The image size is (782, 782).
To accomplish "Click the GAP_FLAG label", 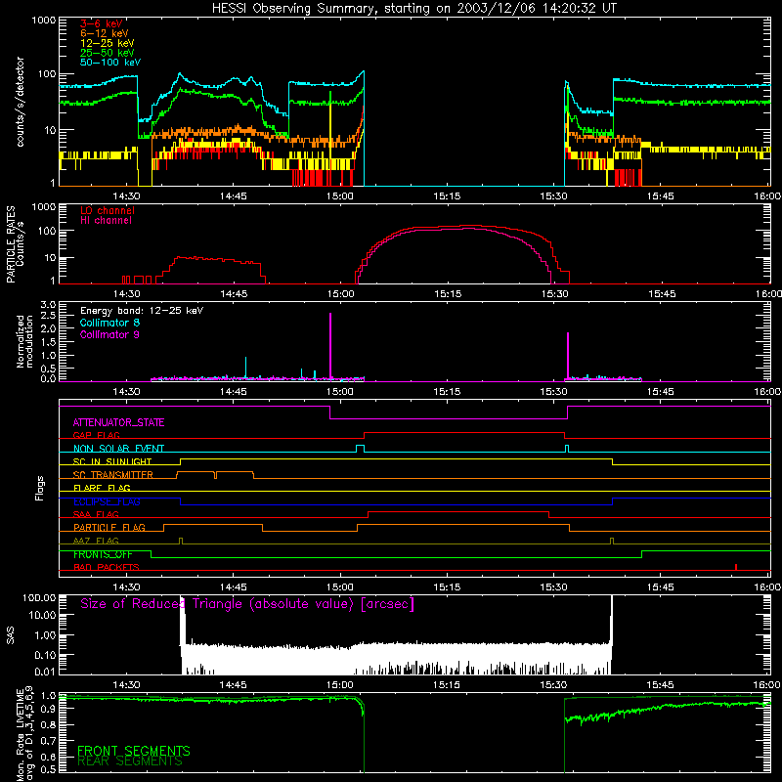I will click(96, 435).
